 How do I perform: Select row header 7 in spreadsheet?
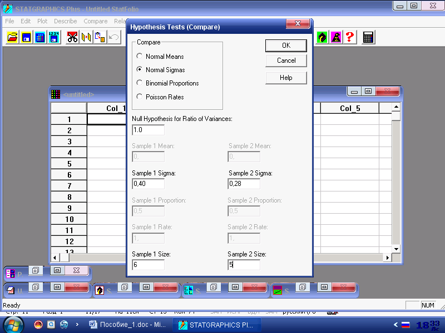click(x=69, y=186)
